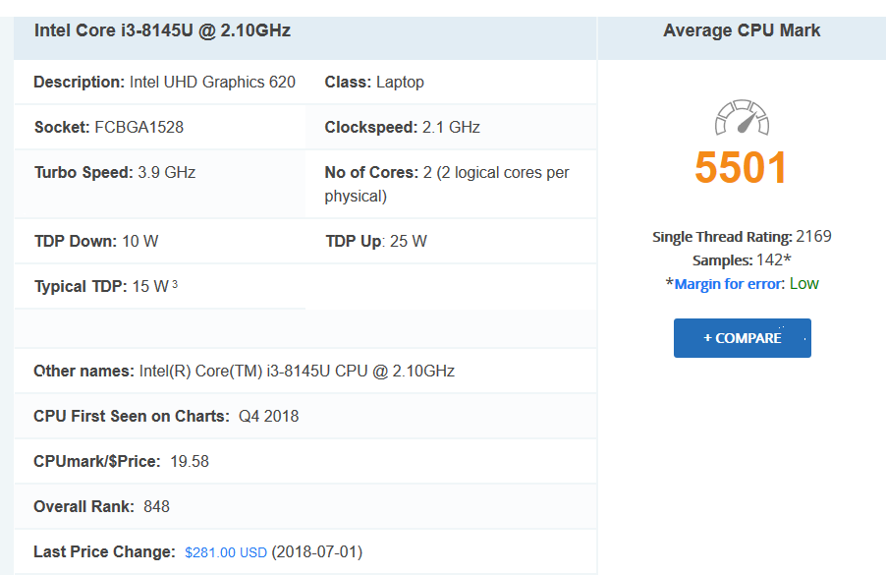The width and height of the screenshot is (886, 575).
Task: Click the TDP Up: 25 W text
Action: pos(376,242)
